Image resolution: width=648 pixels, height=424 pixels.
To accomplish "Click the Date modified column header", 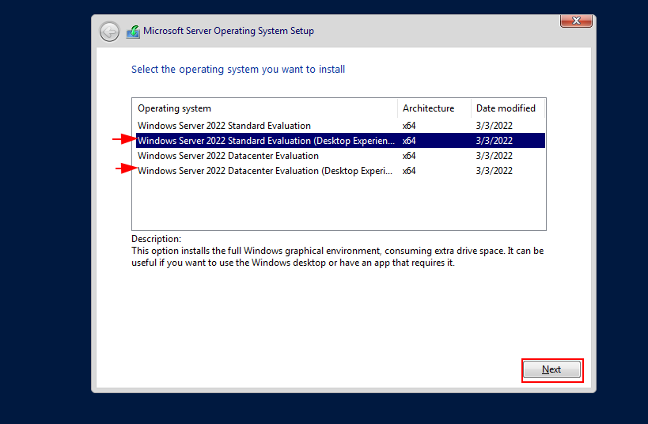I will tap(508, 108).
